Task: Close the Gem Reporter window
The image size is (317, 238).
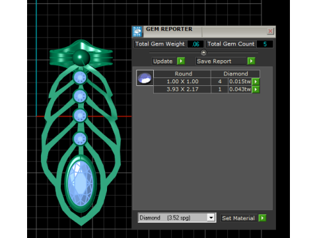Action: tap(270, 31)
